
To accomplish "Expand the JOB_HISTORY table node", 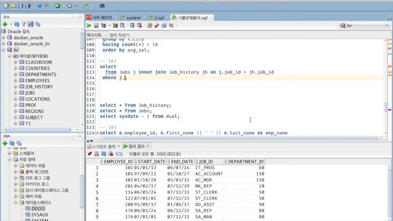I will click(15, 87).
